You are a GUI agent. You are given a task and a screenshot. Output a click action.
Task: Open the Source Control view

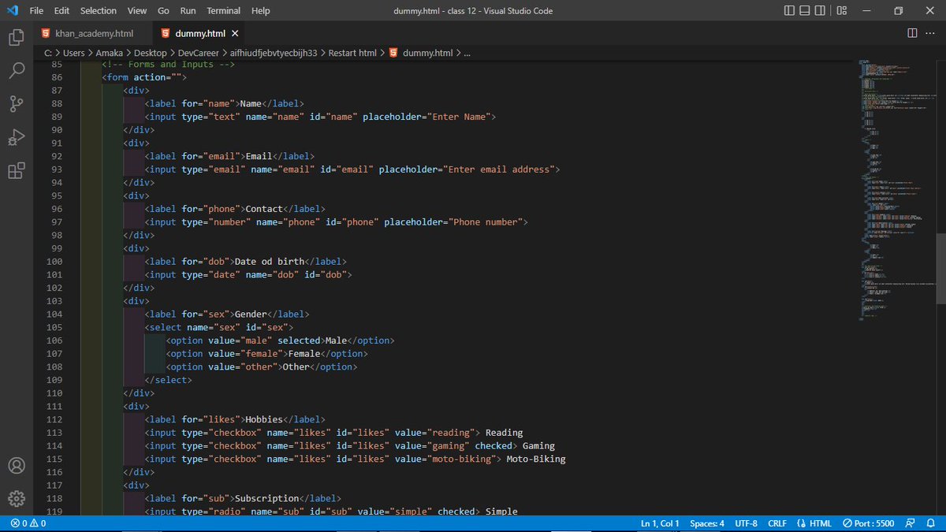point(17,104)
